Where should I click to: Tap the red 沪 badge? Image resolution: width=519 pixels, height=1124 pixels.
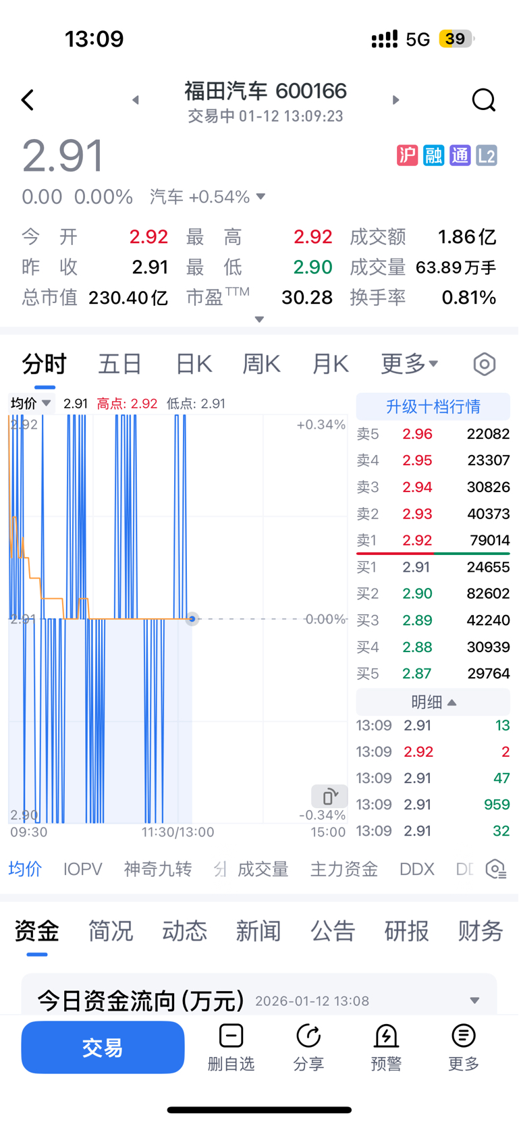(407, 156)
